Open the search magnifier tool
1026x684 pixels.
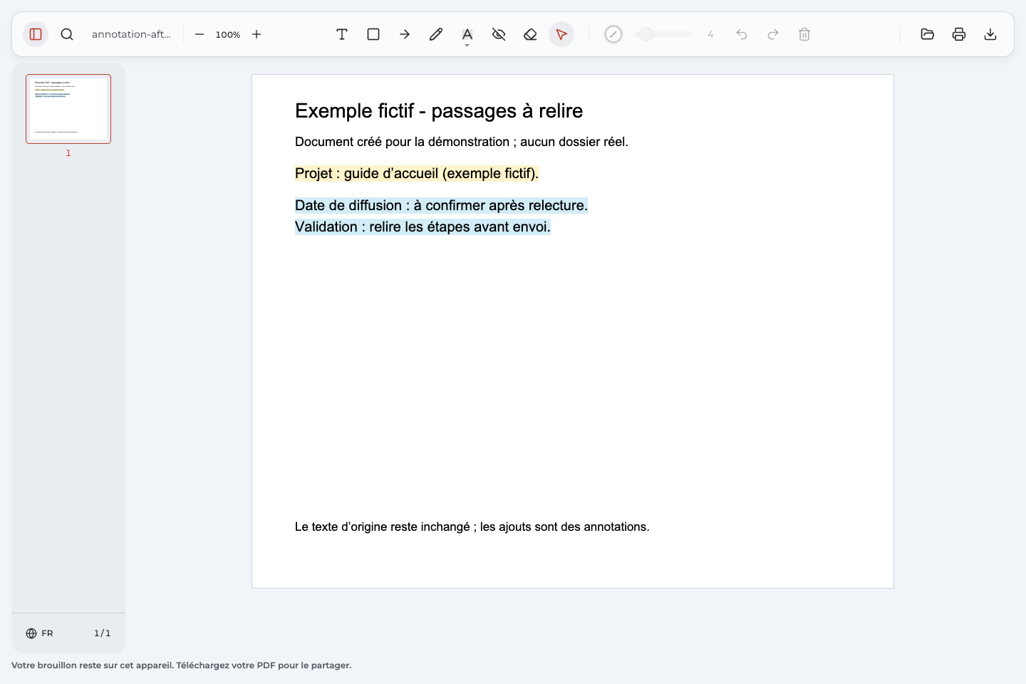coord(67,34)
